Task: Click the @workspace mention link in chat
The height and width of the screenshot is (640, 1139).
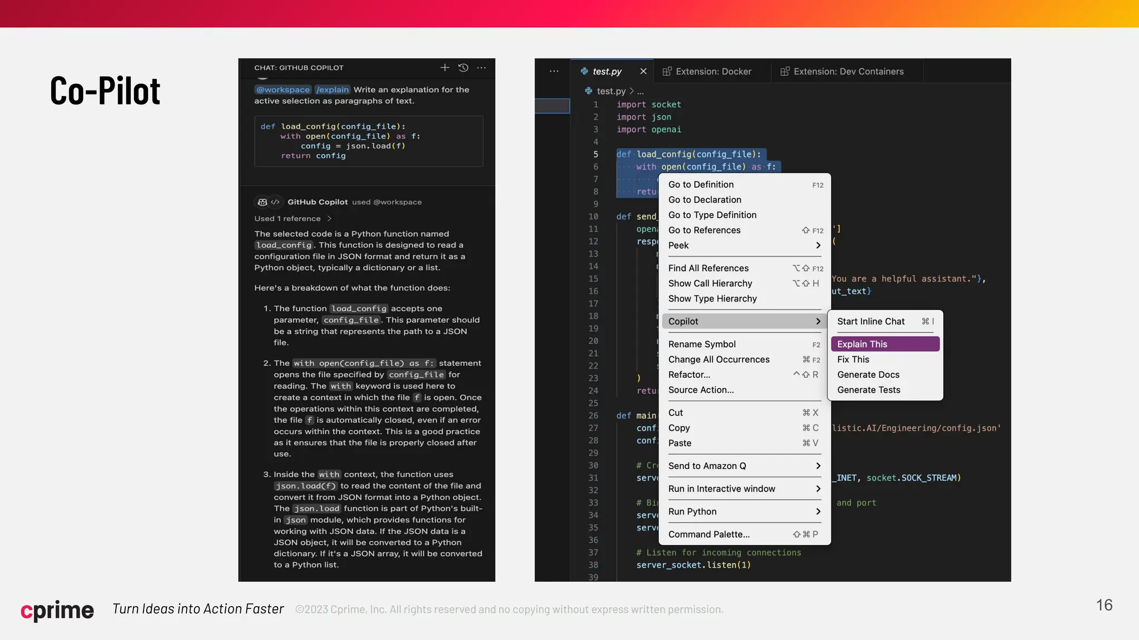Action: coord(283,90)
